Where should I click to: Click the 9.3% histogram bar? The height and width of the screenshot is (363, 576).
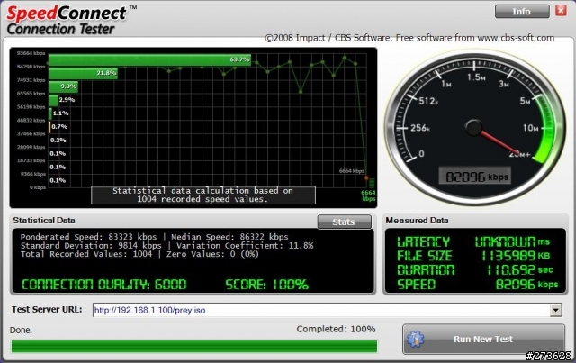click(64, 86)
